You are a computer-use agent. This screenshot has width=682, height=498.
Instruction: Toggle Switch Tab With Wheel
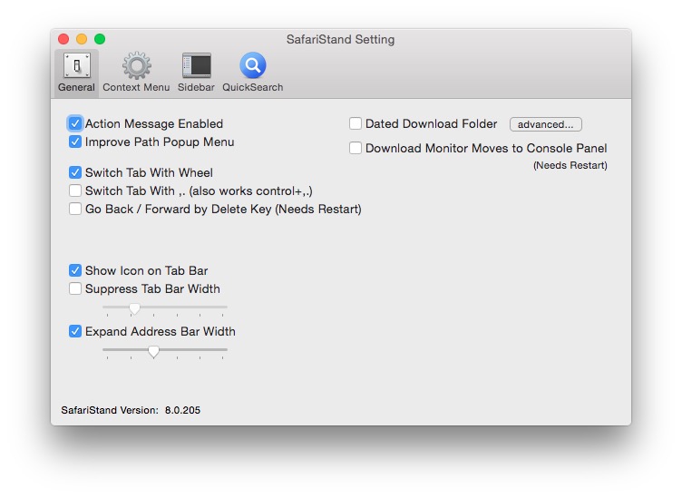point(75,172)
